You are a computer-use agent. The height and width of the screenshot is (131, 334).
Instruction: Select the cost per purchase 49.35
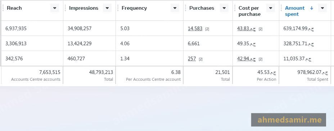246,43
